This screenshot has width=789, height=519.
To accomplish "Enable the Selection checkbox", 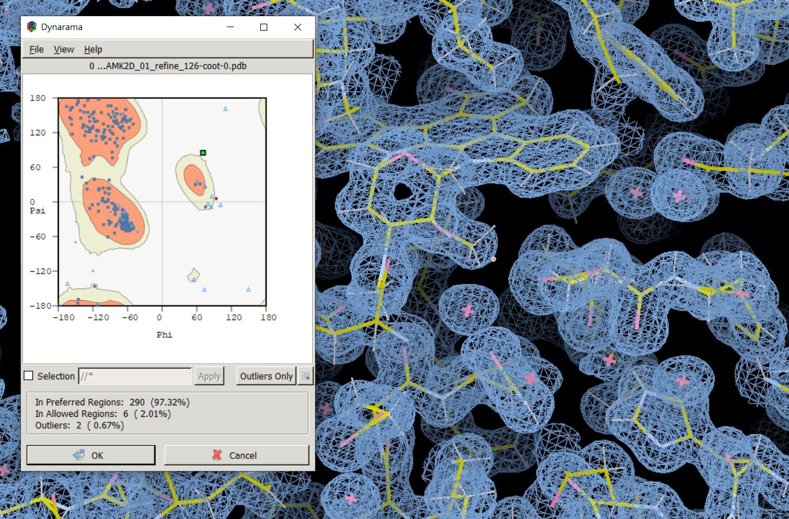I will click(x=28, y=376).
